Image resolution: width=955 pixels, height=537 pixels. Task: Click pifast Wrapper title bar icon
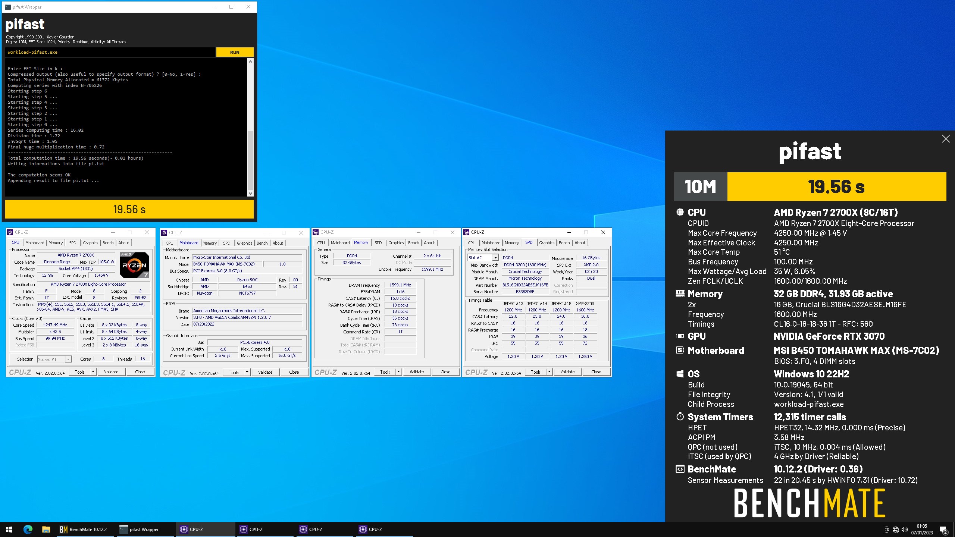click(x=8, y=7)
